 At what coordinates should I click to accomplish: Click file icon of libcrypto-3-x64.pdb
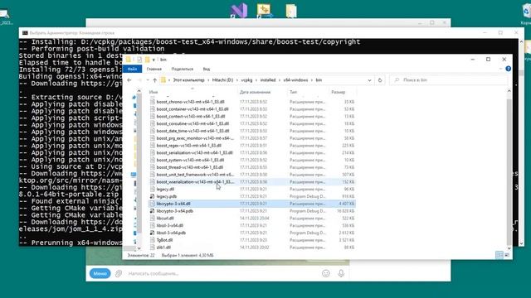pos(153,211)
